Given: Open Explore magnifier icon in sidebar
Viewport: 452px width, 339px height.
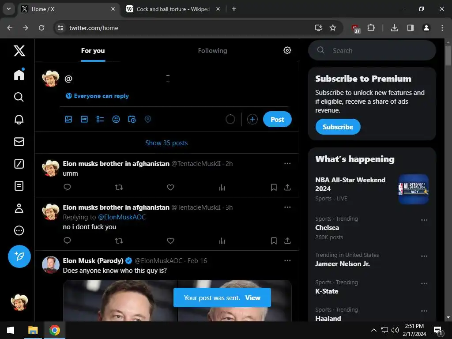Looking at the screenshot, I should 19,97.
